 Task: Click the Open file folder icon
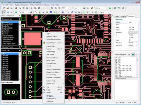tap(8, 8)
